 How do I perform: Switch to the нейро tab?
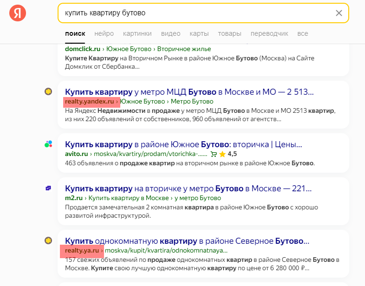click(x=104, y=33)
